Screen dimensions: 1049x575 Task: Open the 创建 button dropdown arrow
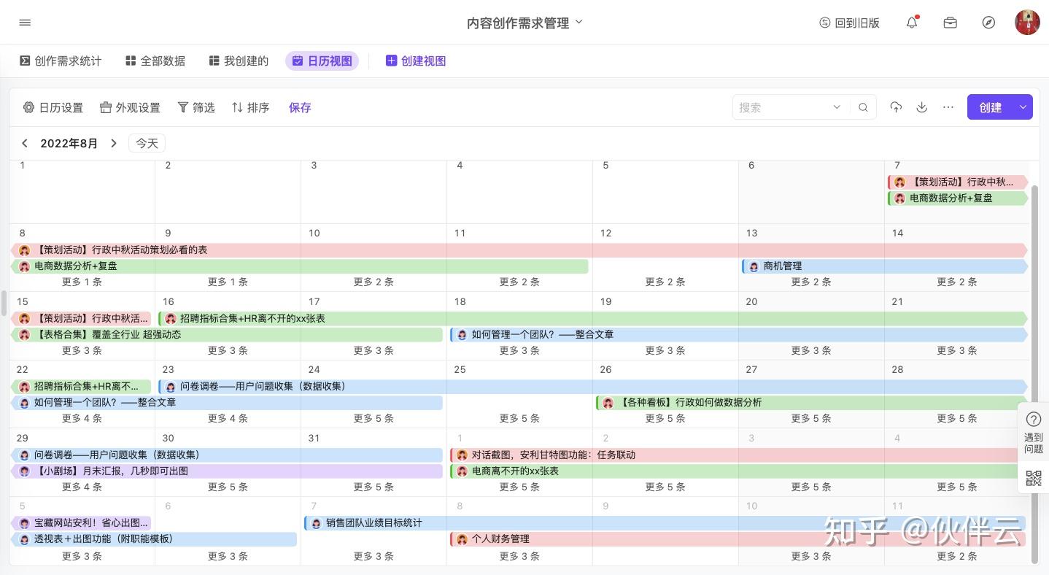(1023, 107)
